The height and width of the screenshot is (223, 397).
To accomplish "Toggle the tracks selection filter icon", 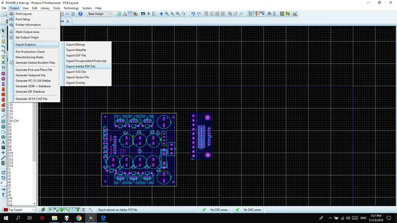I will (x=67, y=210).
